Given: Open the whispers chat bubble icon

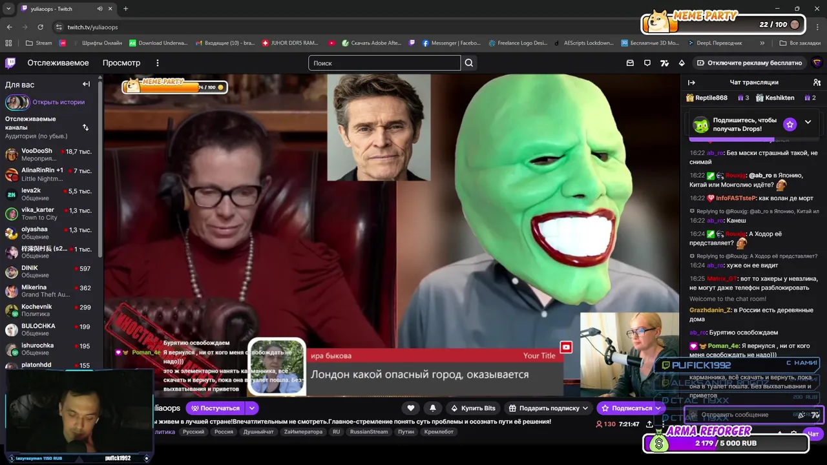Looking at the screenshot, I should pyautogui.click(x=647, y=63).
